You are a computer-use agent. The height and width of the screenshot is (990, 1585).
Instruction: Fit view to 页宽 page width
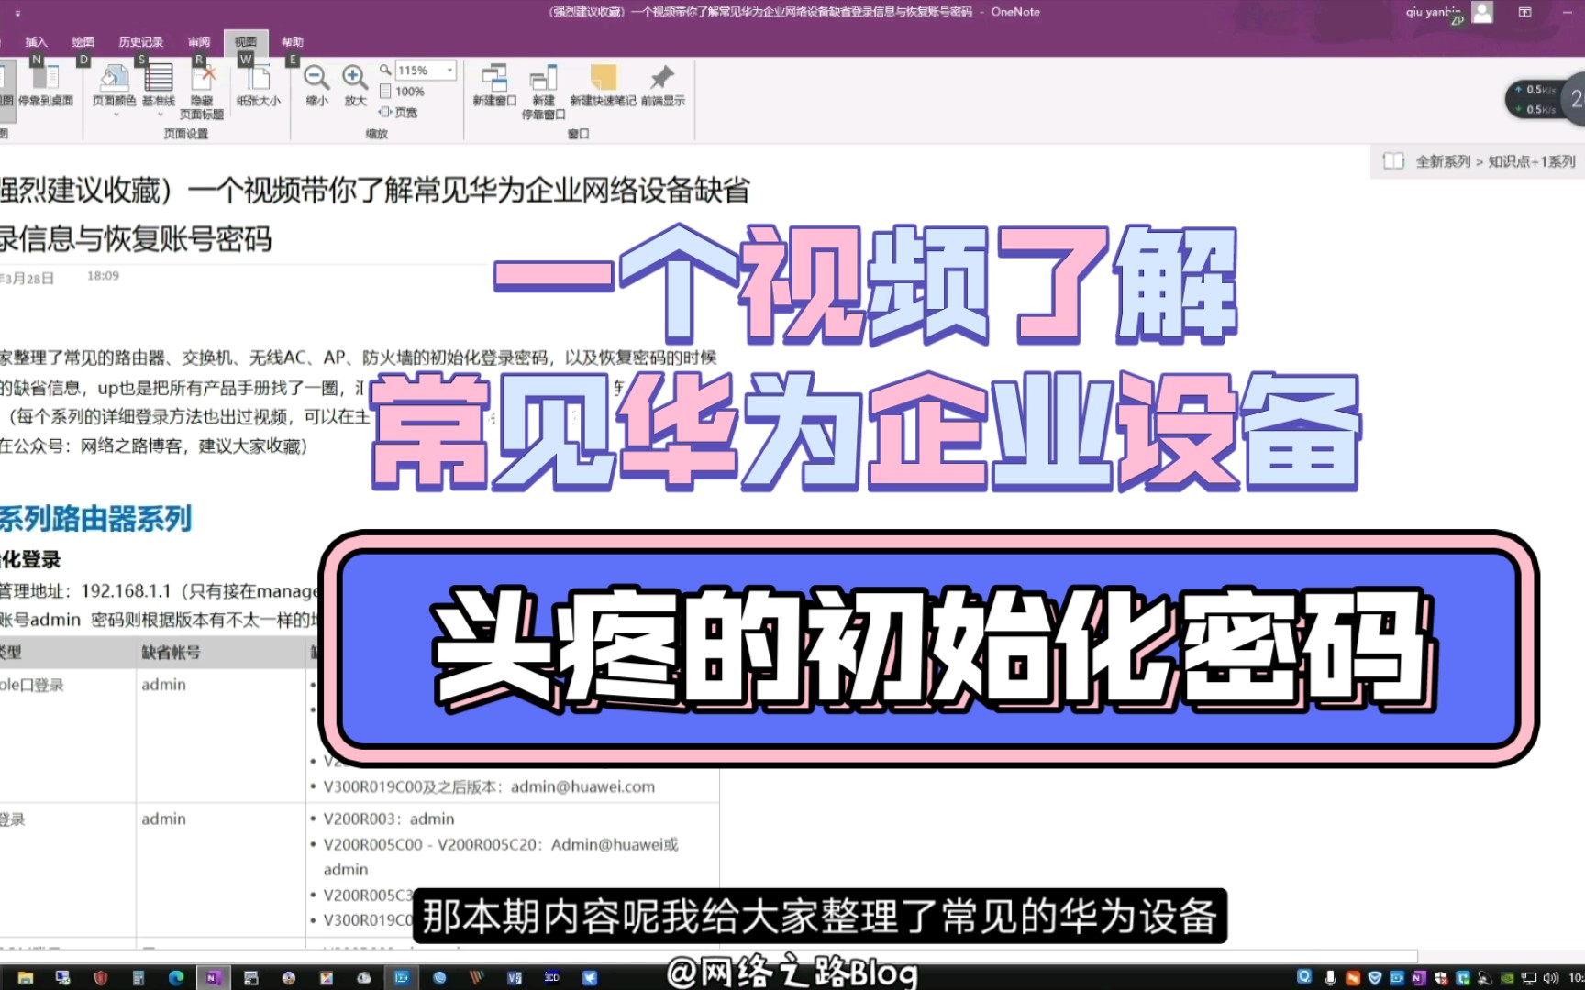(x=398, y=112)
